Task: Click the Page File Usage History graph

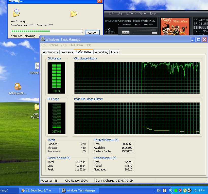Action: tap(137, 118)
